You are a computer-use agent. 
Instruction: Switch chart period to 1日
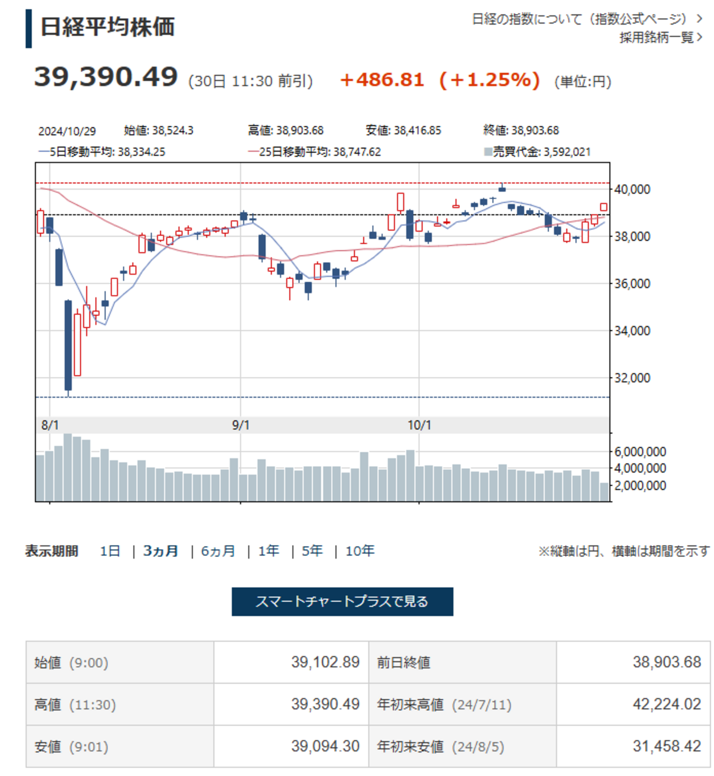pos(110,551)
